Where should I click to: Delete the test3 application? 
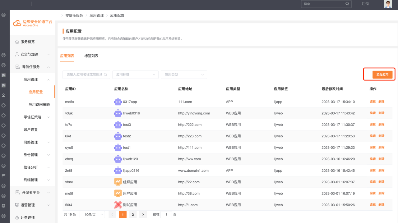coord(382,125)
